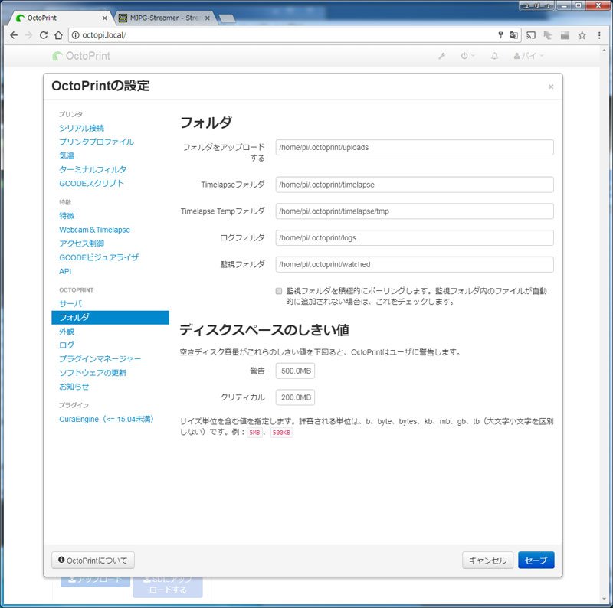Open the Chrome three-dot menu
The height and width of the screenshot is (608, 613).
[x=599, y=35]
